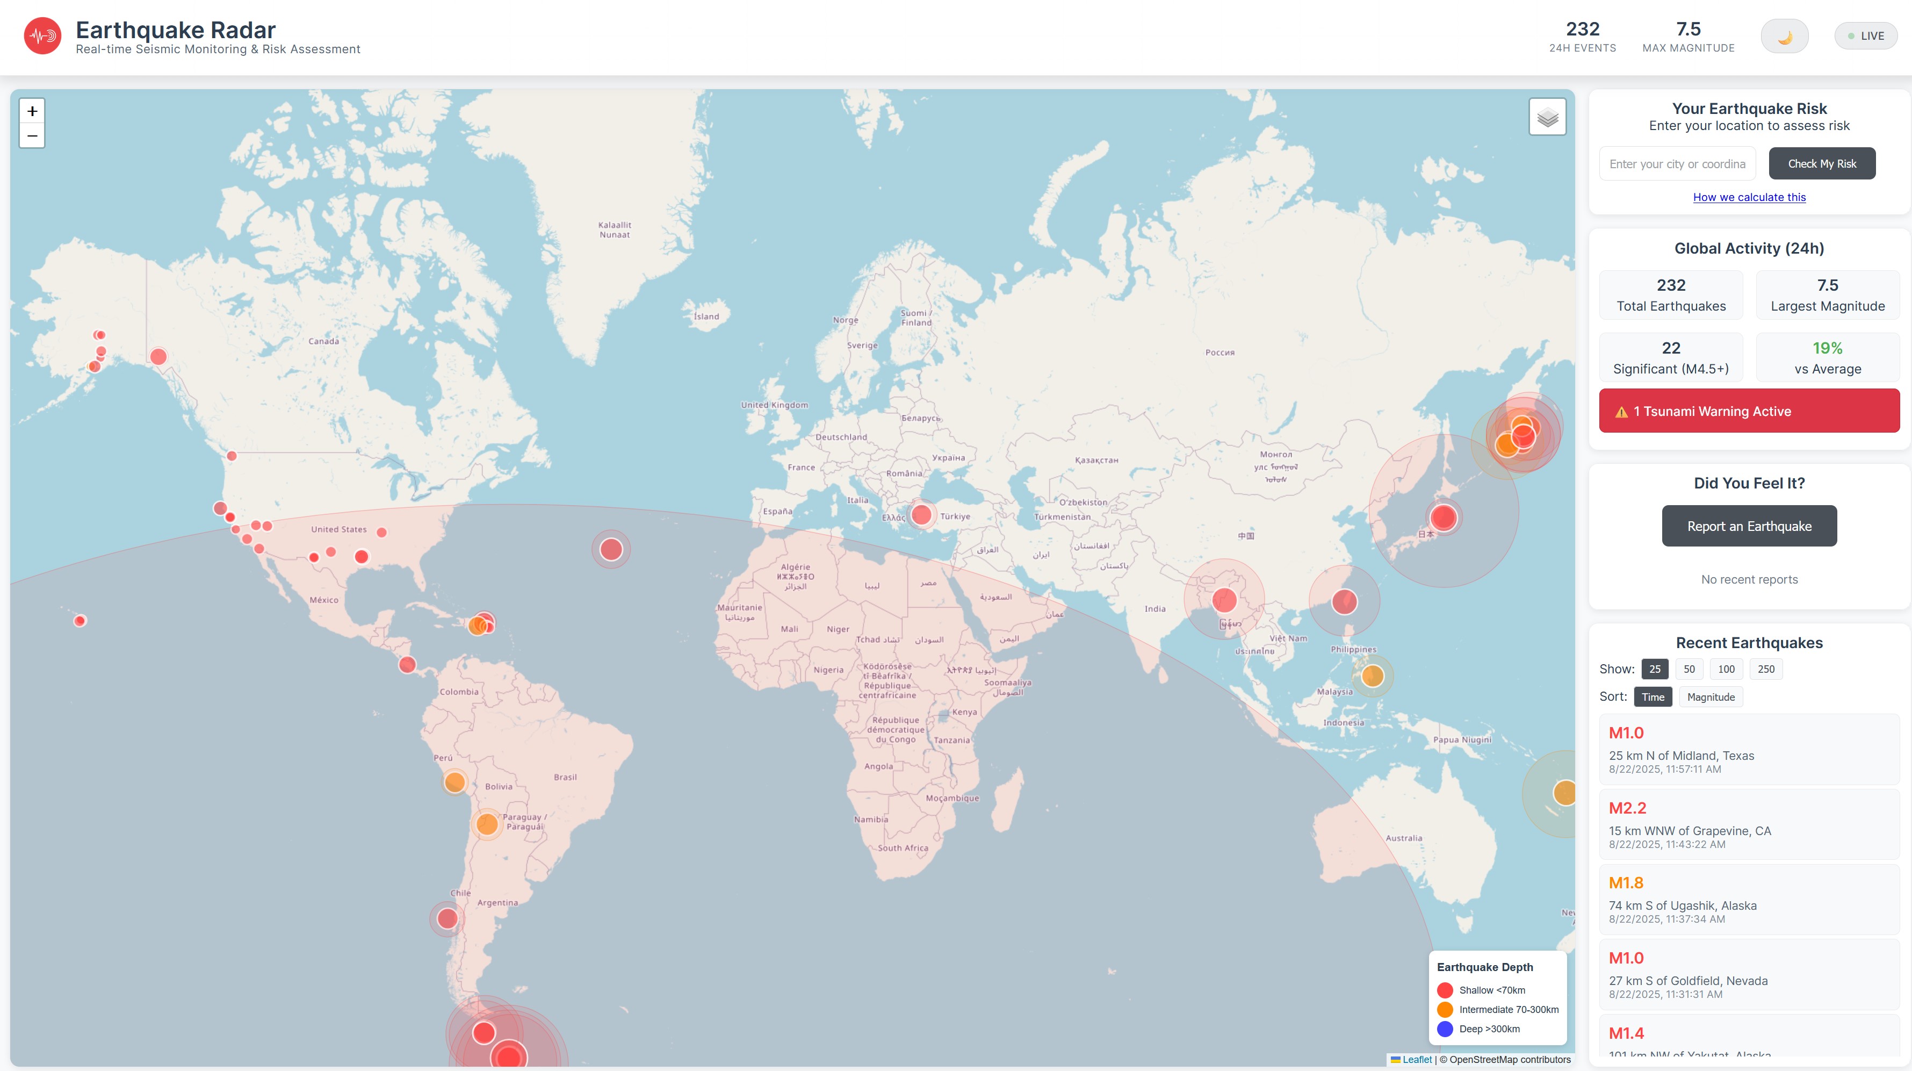The height and width of the screenshot is (1071, 1912).
Task: Select the 100 option under Show
Action: click(1727, 669)
